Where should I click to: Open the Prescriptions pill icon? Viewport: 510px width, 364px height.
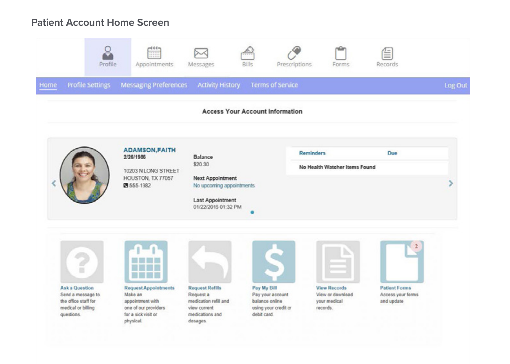pyautogui.click(x=294, y=53)
